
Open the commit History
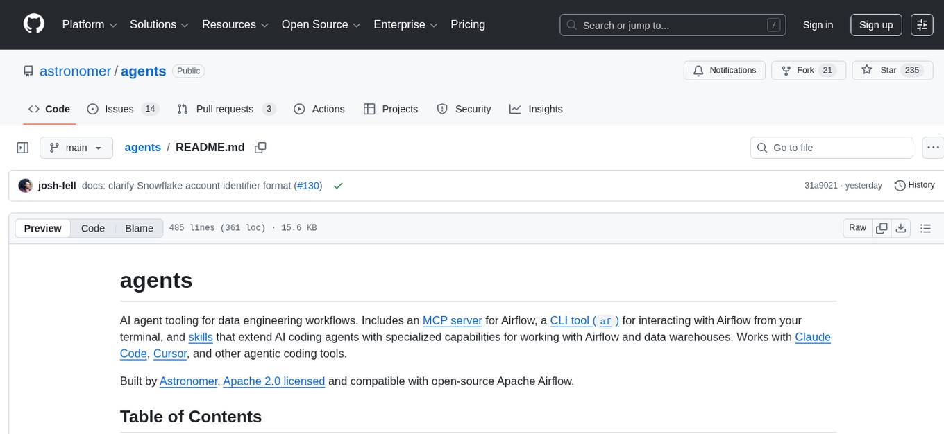coord(914,185)
